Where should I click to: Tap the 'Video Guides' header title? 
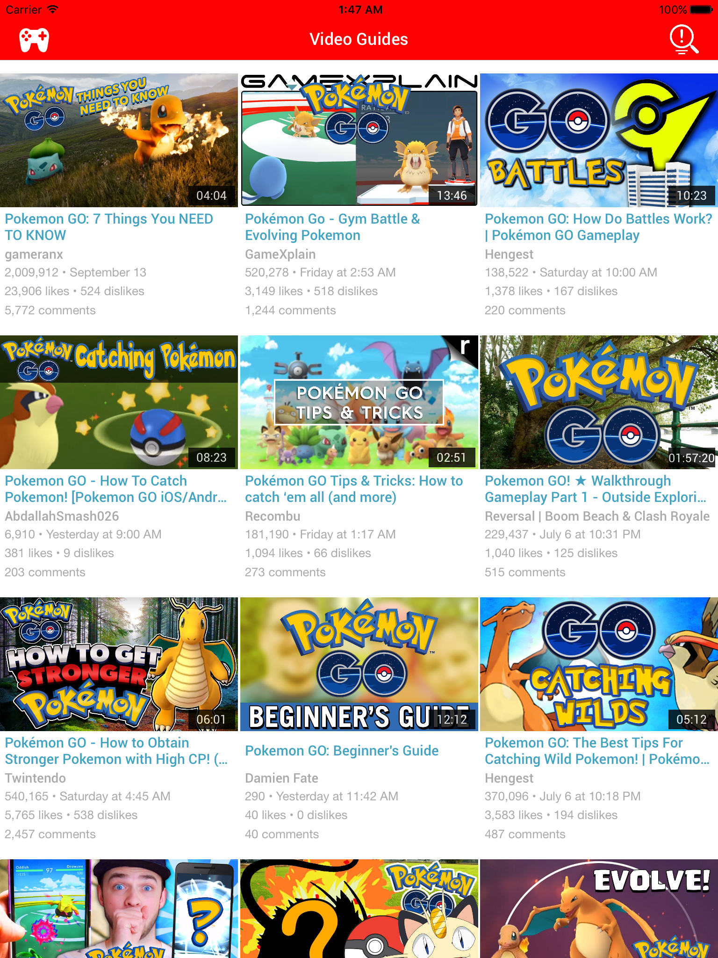(x=359, y=39)
